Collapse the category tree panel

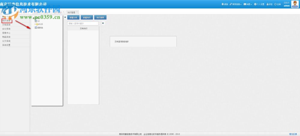65,17
